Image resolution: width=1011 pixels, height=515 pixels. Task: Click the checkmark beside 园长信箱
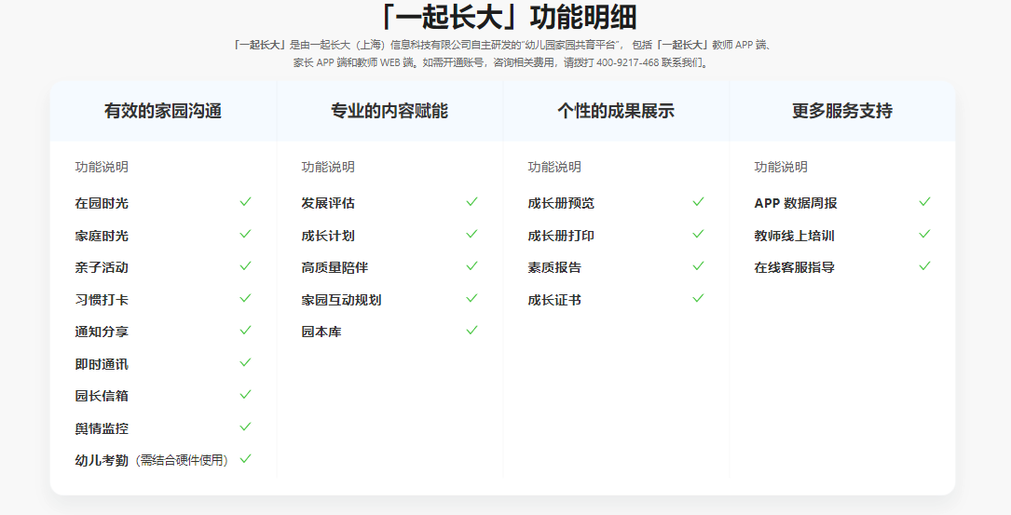(245, 395)
